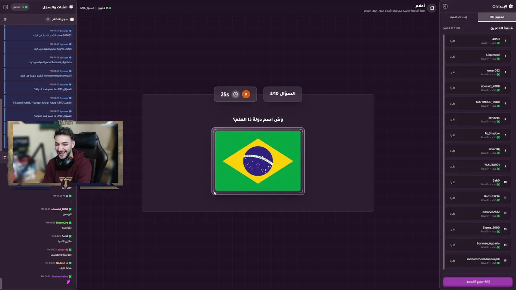This screenshot has height=290, width=516.
Task: Kick player Aliqatrawi using طرد
Action: click(452, 56)
